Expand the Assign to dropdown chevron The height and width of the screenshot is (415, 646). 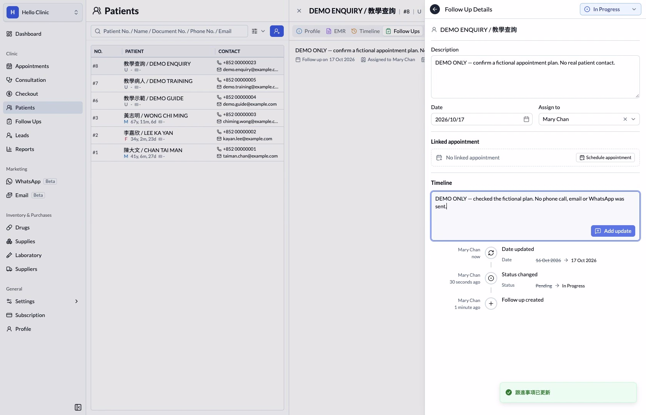click(x=633, y=119)
